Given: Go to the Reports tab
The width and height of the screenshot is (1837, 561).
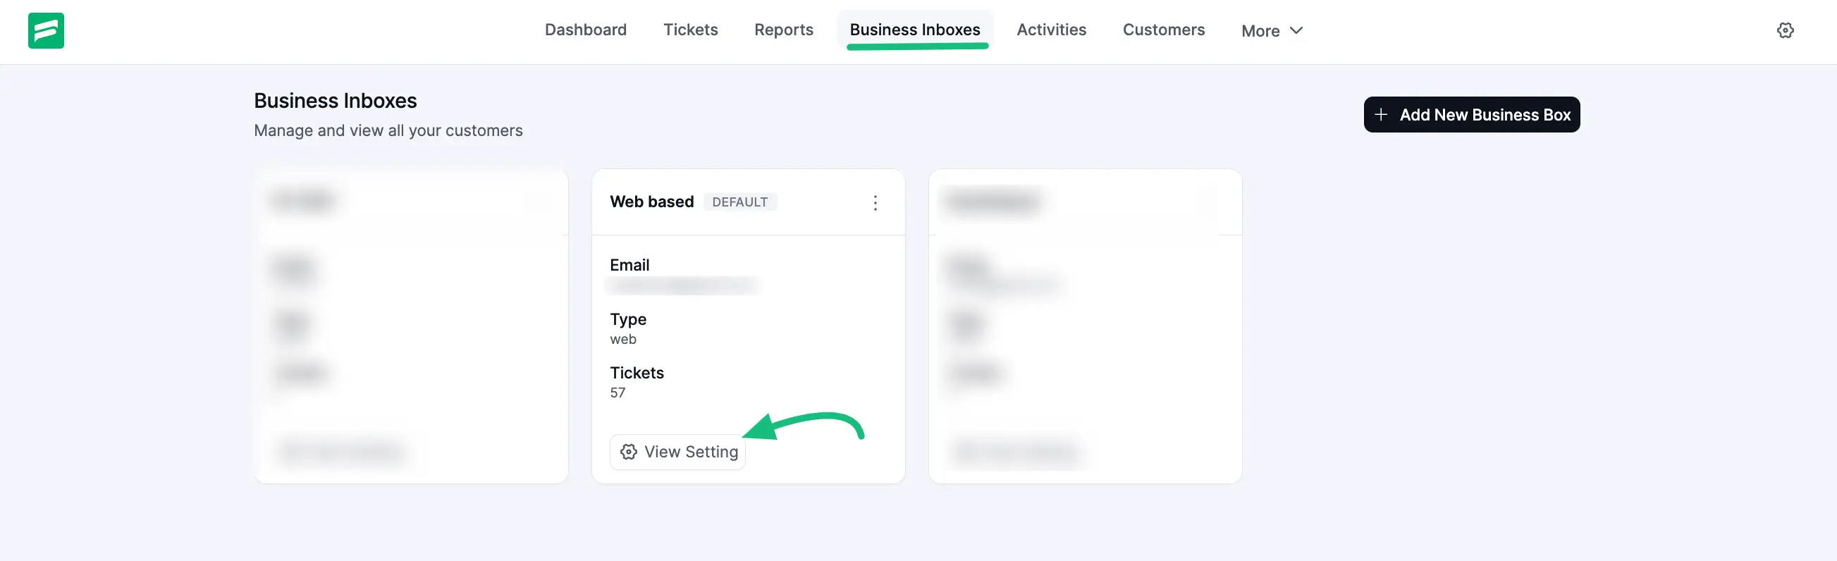Looking at the screenshot, I should [783, 30].
